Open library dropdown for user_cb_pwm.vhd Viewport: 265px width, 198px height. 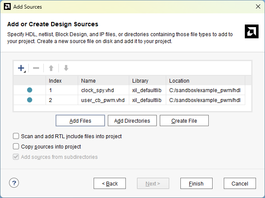(147, 100)
